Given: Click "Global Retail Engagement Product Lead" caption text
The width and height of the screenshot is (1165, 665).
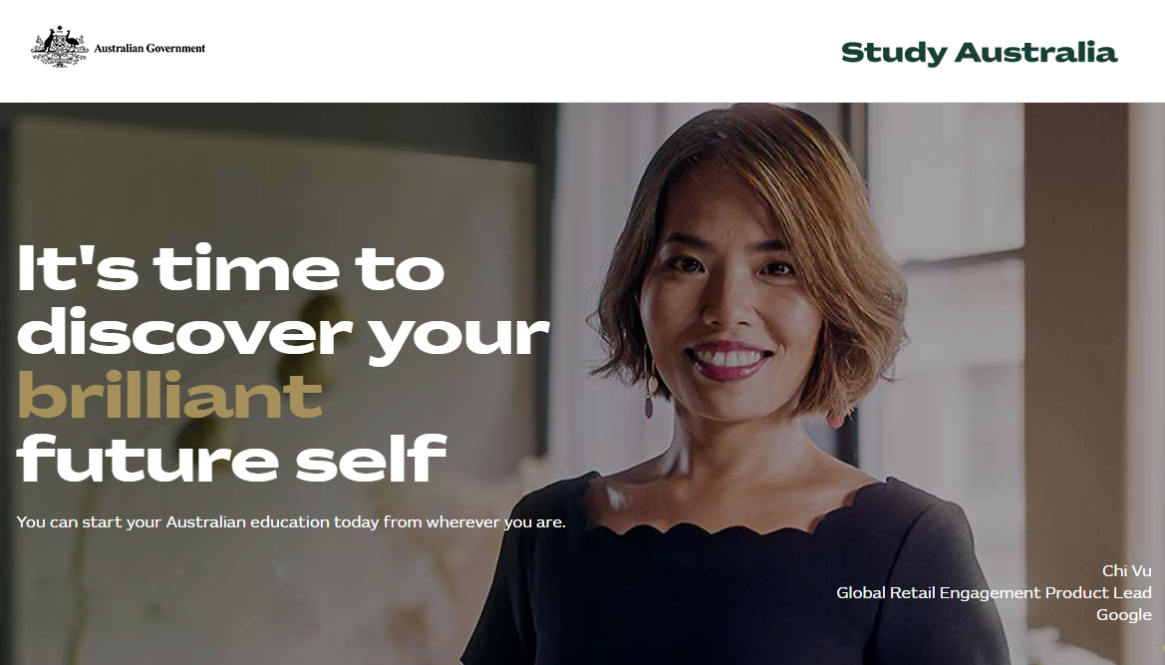Looking at the screenshot, I should (x=995, y=593).
